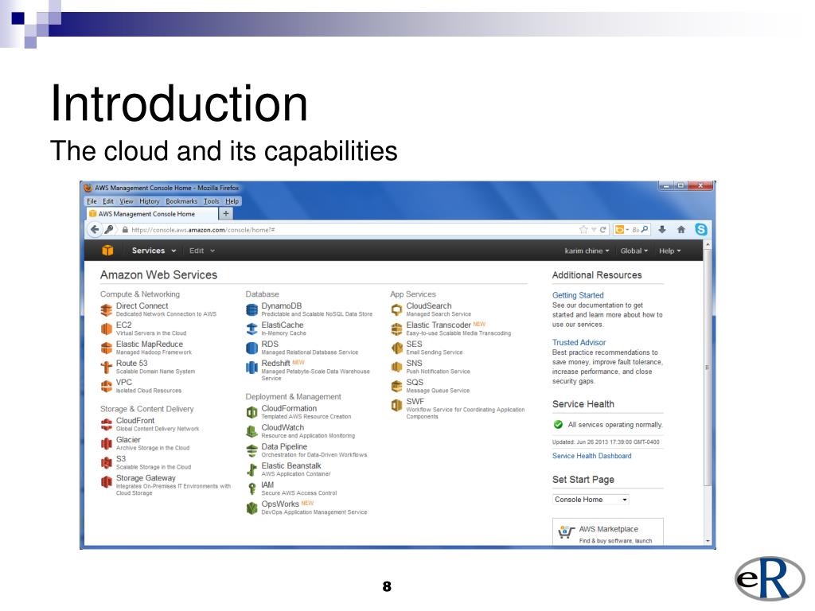Click the CloudWatch icon
The height and width of the screenshot is (611, 815).
pyautogui.click(x=252, y=432)
